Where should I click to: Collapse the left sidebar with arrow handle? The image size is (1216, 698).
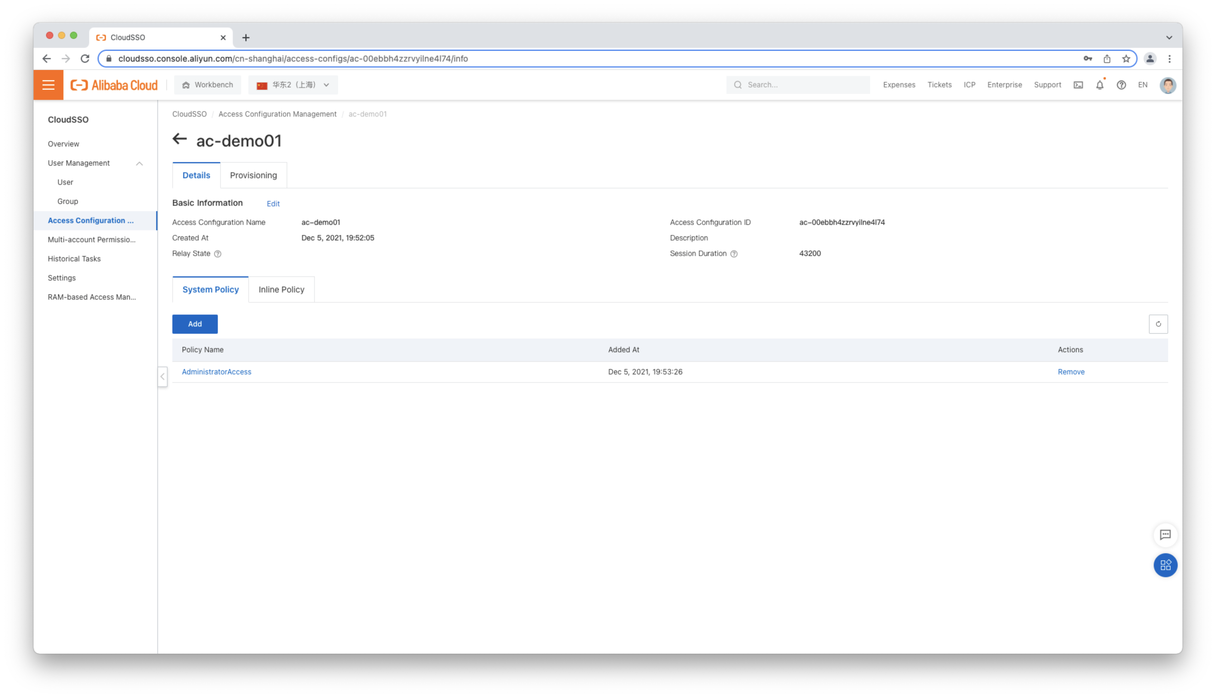162,377
